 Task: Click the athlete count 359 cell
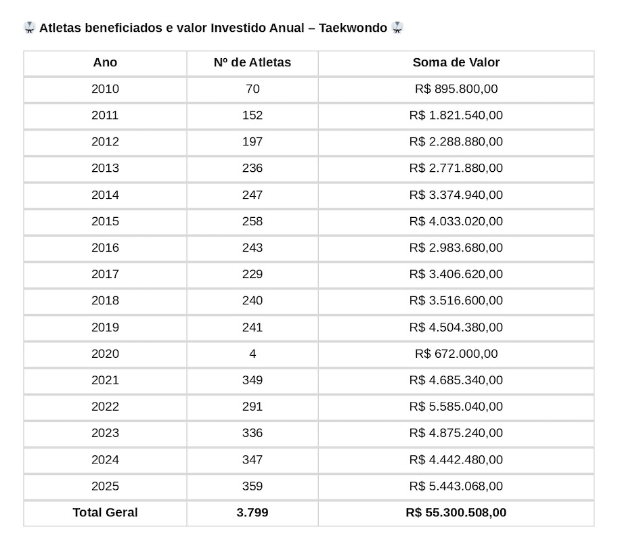252,486
